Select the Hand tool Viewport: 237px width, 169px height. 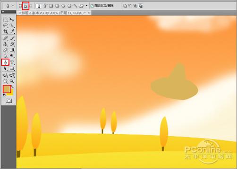pyautogui.click(x=5, y=81)
